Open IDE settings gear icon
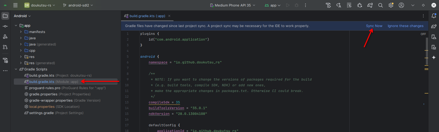Screen dimensions: 439x132 tap(391, 5)
